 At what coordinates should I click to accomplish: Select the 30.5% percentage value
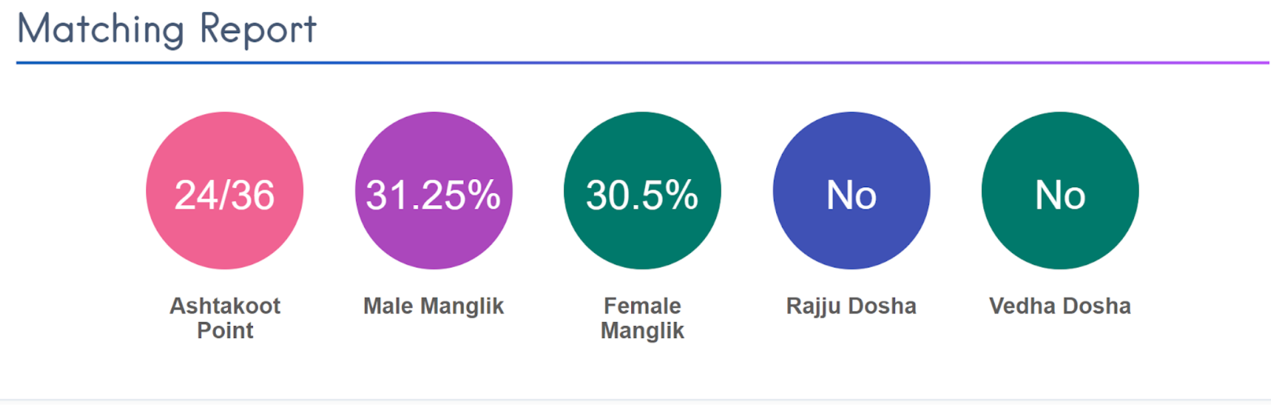[x=642, y=195]
